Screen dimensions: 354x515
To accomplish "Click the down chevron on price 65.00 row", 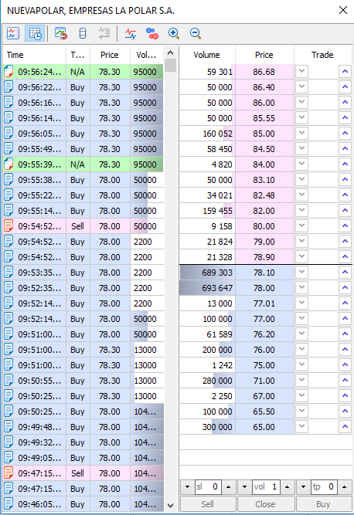I will coord(301,426).
